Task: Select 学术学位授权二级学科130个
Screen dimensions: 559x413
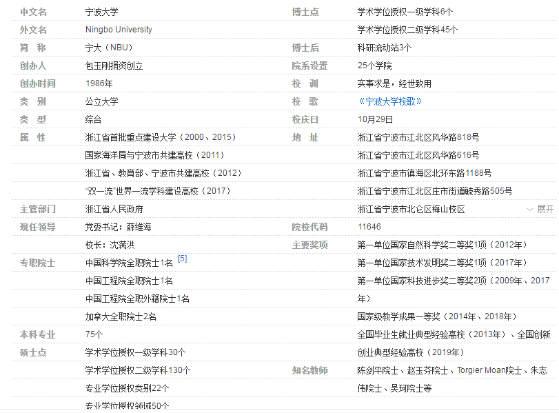Action: click(x=138, y=370)
